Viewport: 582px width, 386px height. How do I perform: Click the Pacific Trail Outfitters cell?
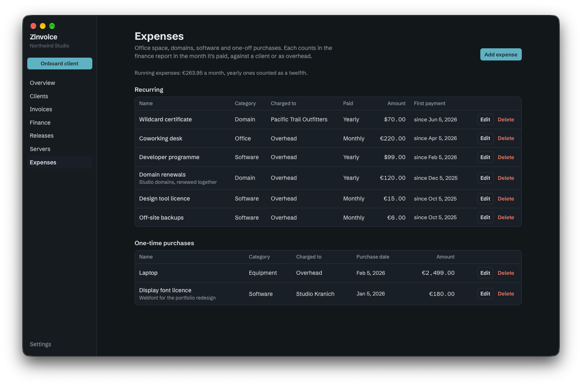click(x=299, y=119)
